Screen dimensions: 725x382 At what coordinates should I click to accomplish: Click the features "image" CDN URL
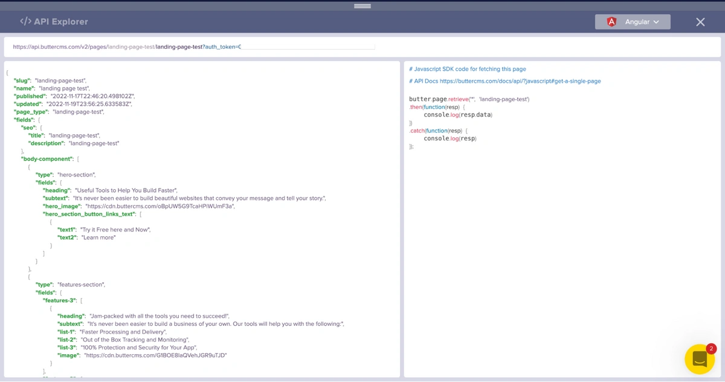coord(155,355)
